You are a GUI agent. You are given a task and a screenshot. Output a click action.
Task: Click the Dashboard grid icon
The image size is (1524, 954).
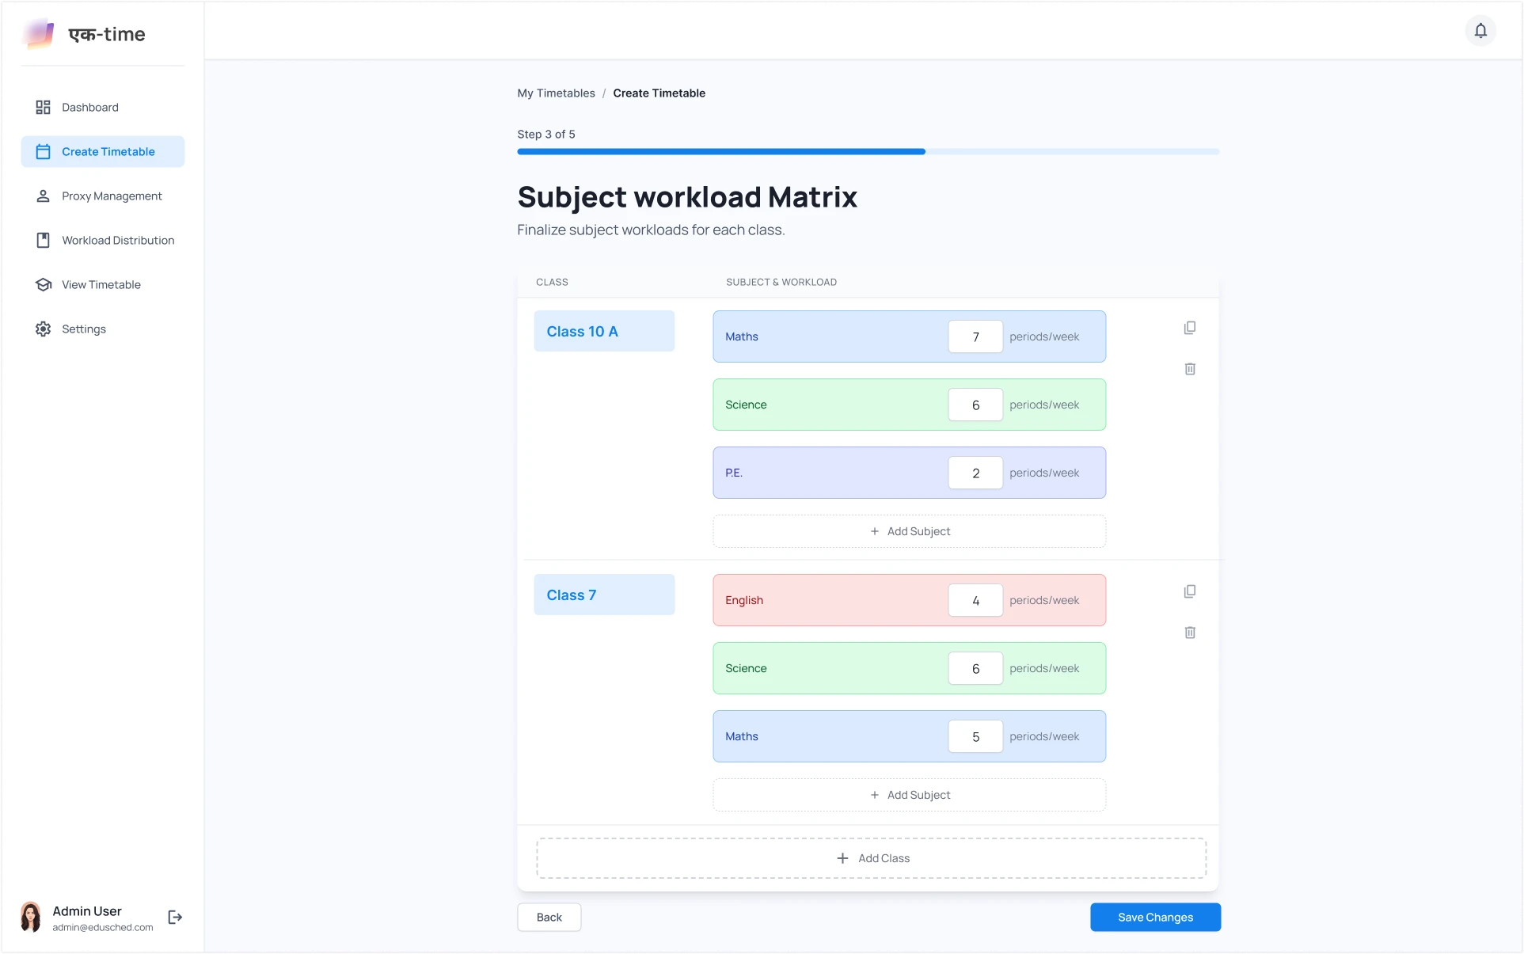pos(43,107)
